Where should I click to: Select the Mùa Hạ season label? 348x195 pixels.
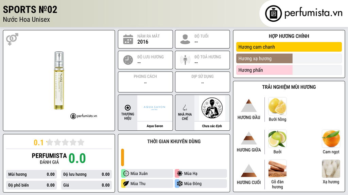(191, 174)
